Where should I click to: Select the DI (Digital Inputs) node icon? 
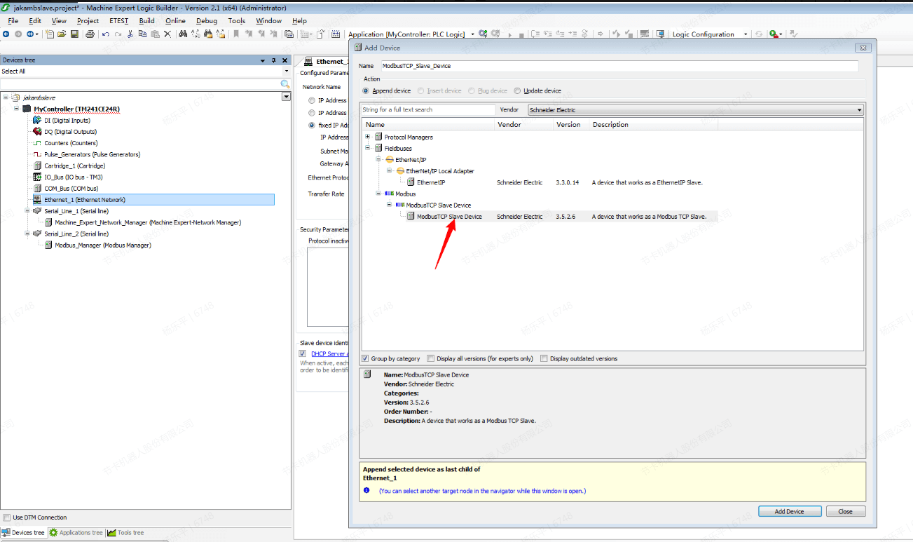point(37,121)
